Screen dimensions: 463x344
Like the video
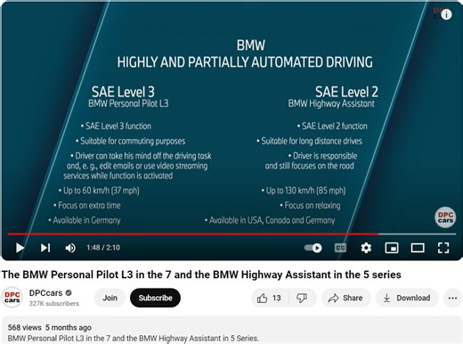(270, 298)
